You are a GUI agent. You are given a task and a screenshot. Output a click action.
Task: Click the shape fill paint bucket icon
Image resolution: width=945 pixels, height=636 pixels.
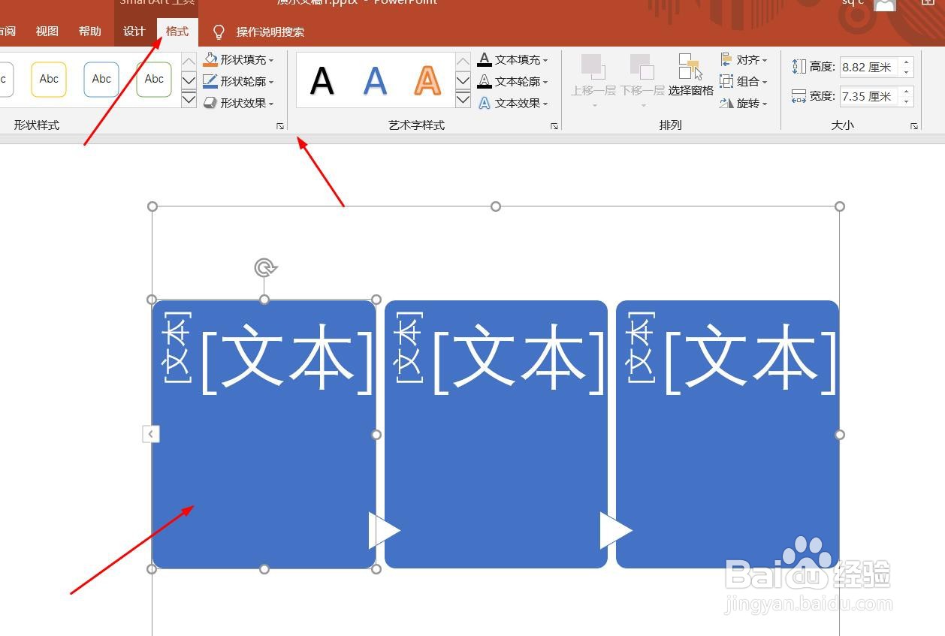[x=210, y=59]
